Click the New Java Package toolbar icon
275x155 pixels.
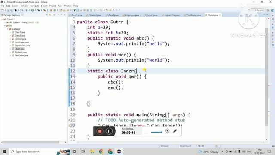51,10
